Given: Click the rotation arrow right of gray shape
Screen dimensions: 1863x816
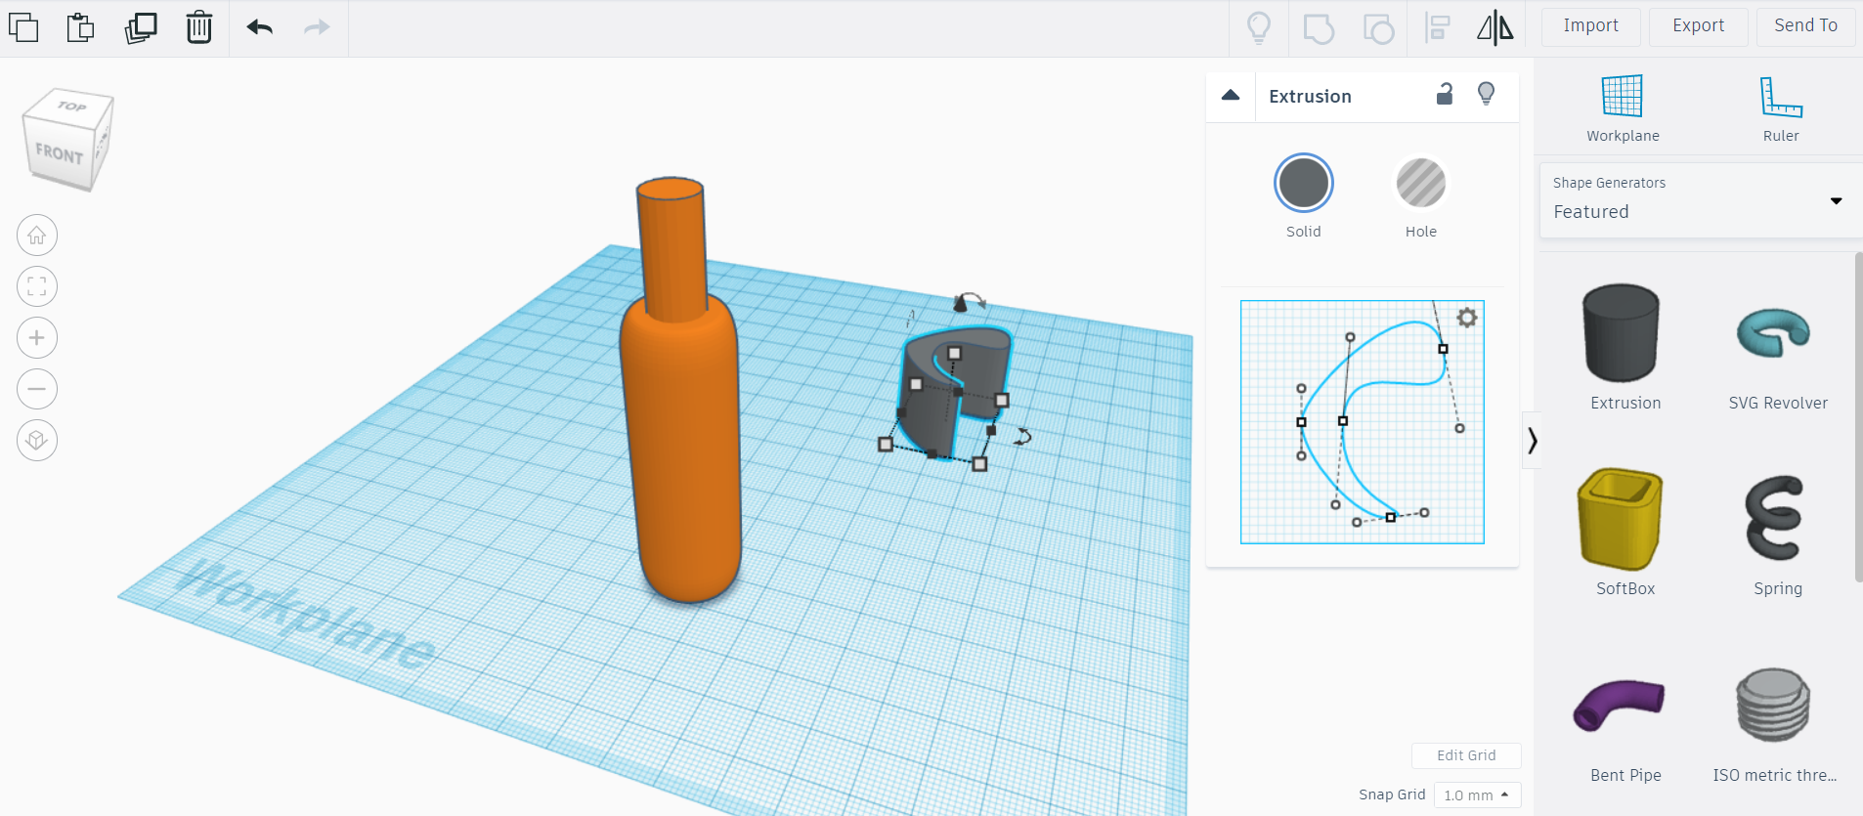Looking at the screenshot, I should tap(1021, 437).
